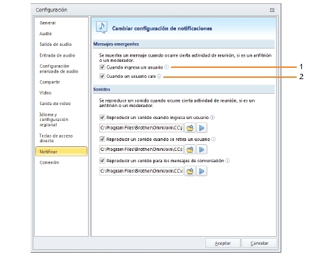Toggle Cuando ingresa un usuario checkbox
Image resolution: width=312 pixels, height=256 pixels.
tap(102, 67)
